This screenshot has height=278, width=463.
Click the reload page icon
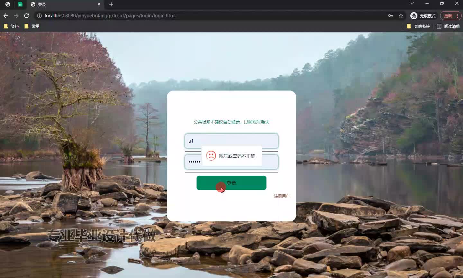pyautogui.click(x=26, y=15)
